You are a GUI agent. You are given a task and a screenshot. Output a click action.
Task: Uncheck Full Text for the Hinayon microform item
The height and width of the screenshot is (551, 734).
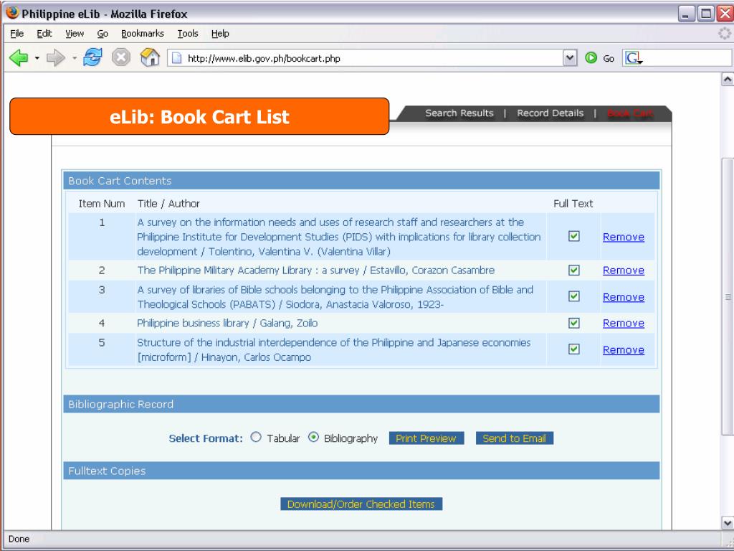tap(574, 349)
